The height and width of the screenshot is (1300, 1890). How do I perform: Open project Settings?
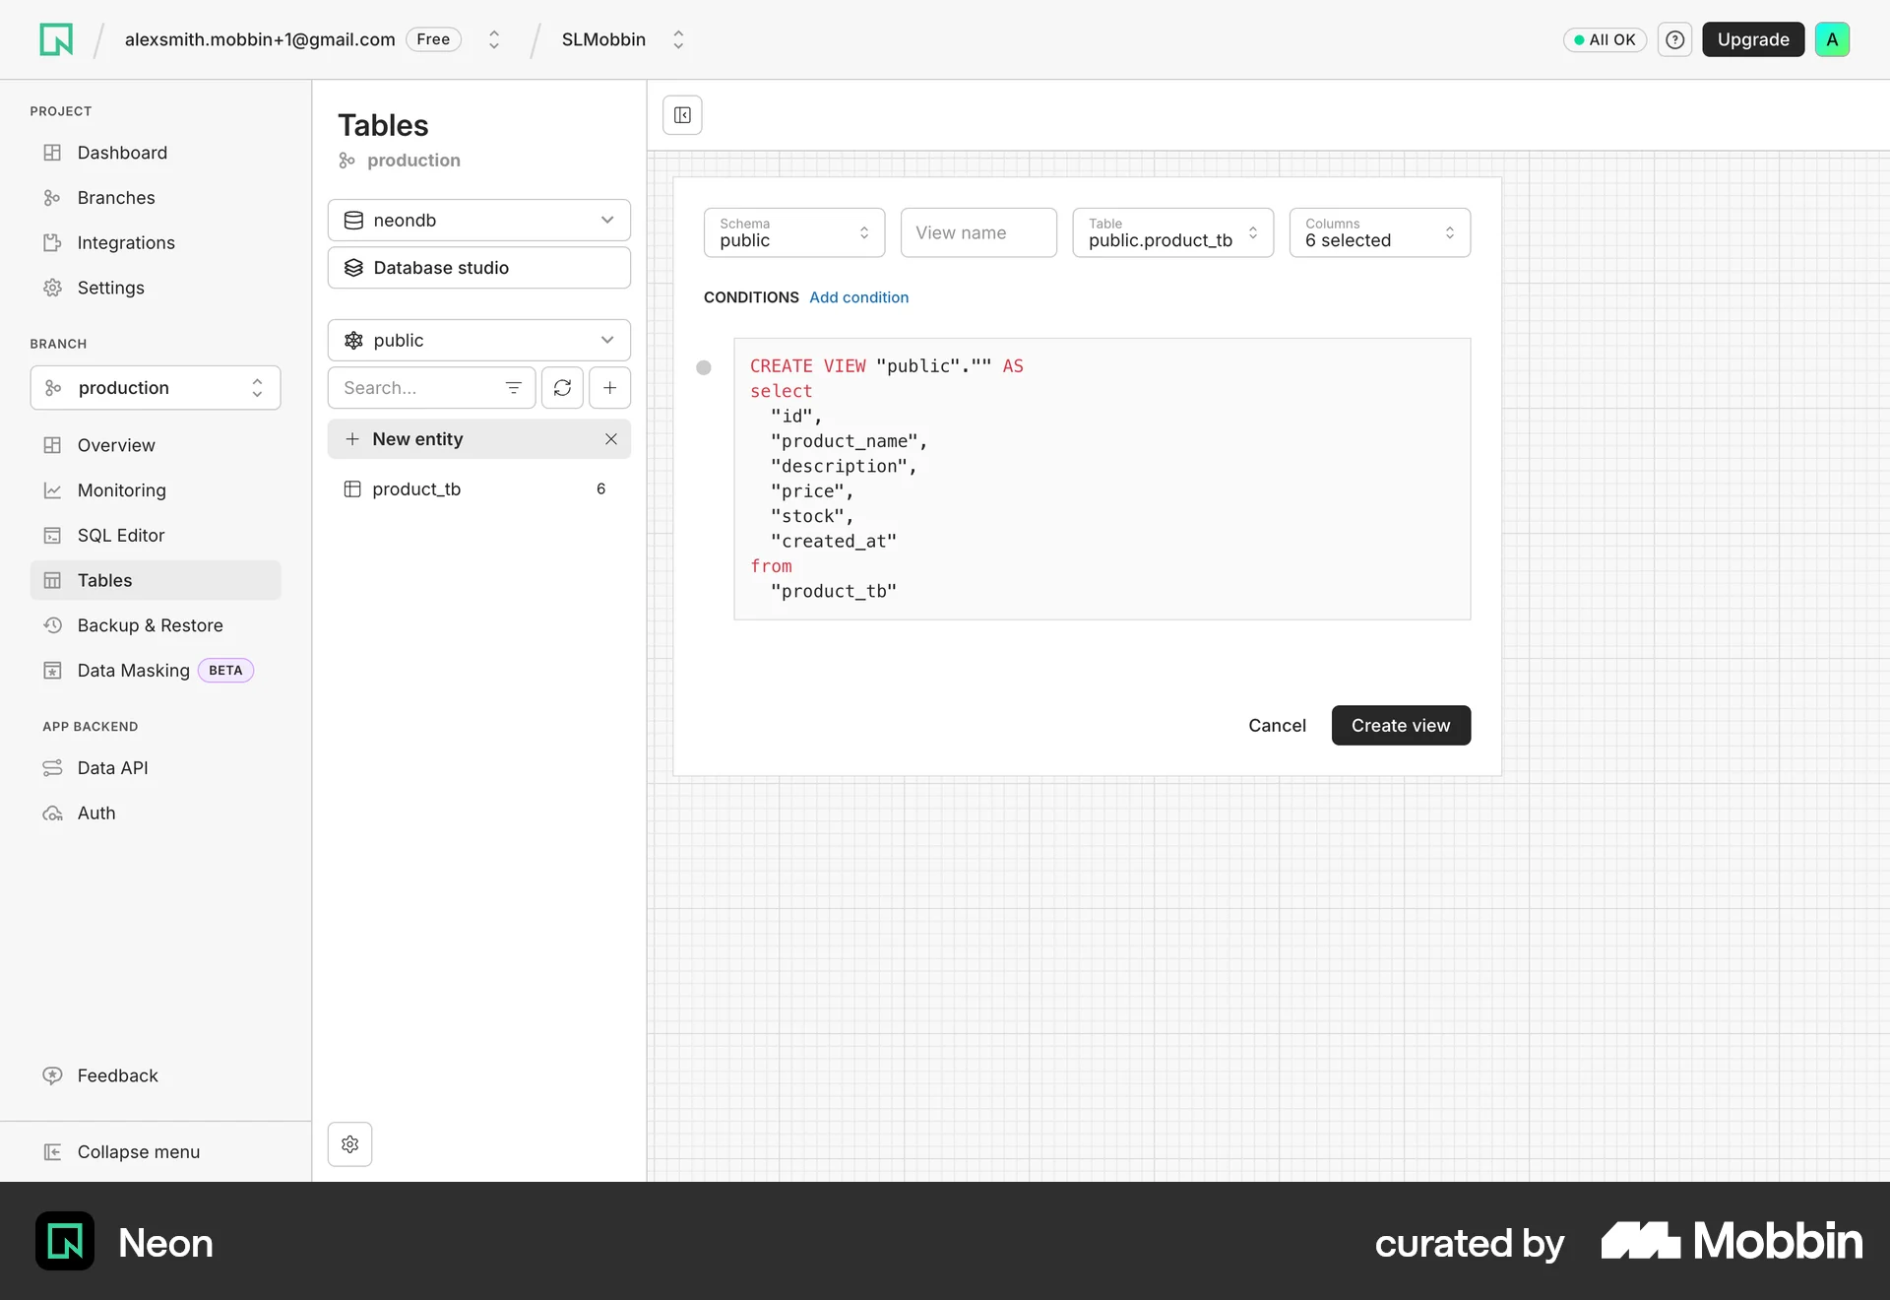(156, 288)
